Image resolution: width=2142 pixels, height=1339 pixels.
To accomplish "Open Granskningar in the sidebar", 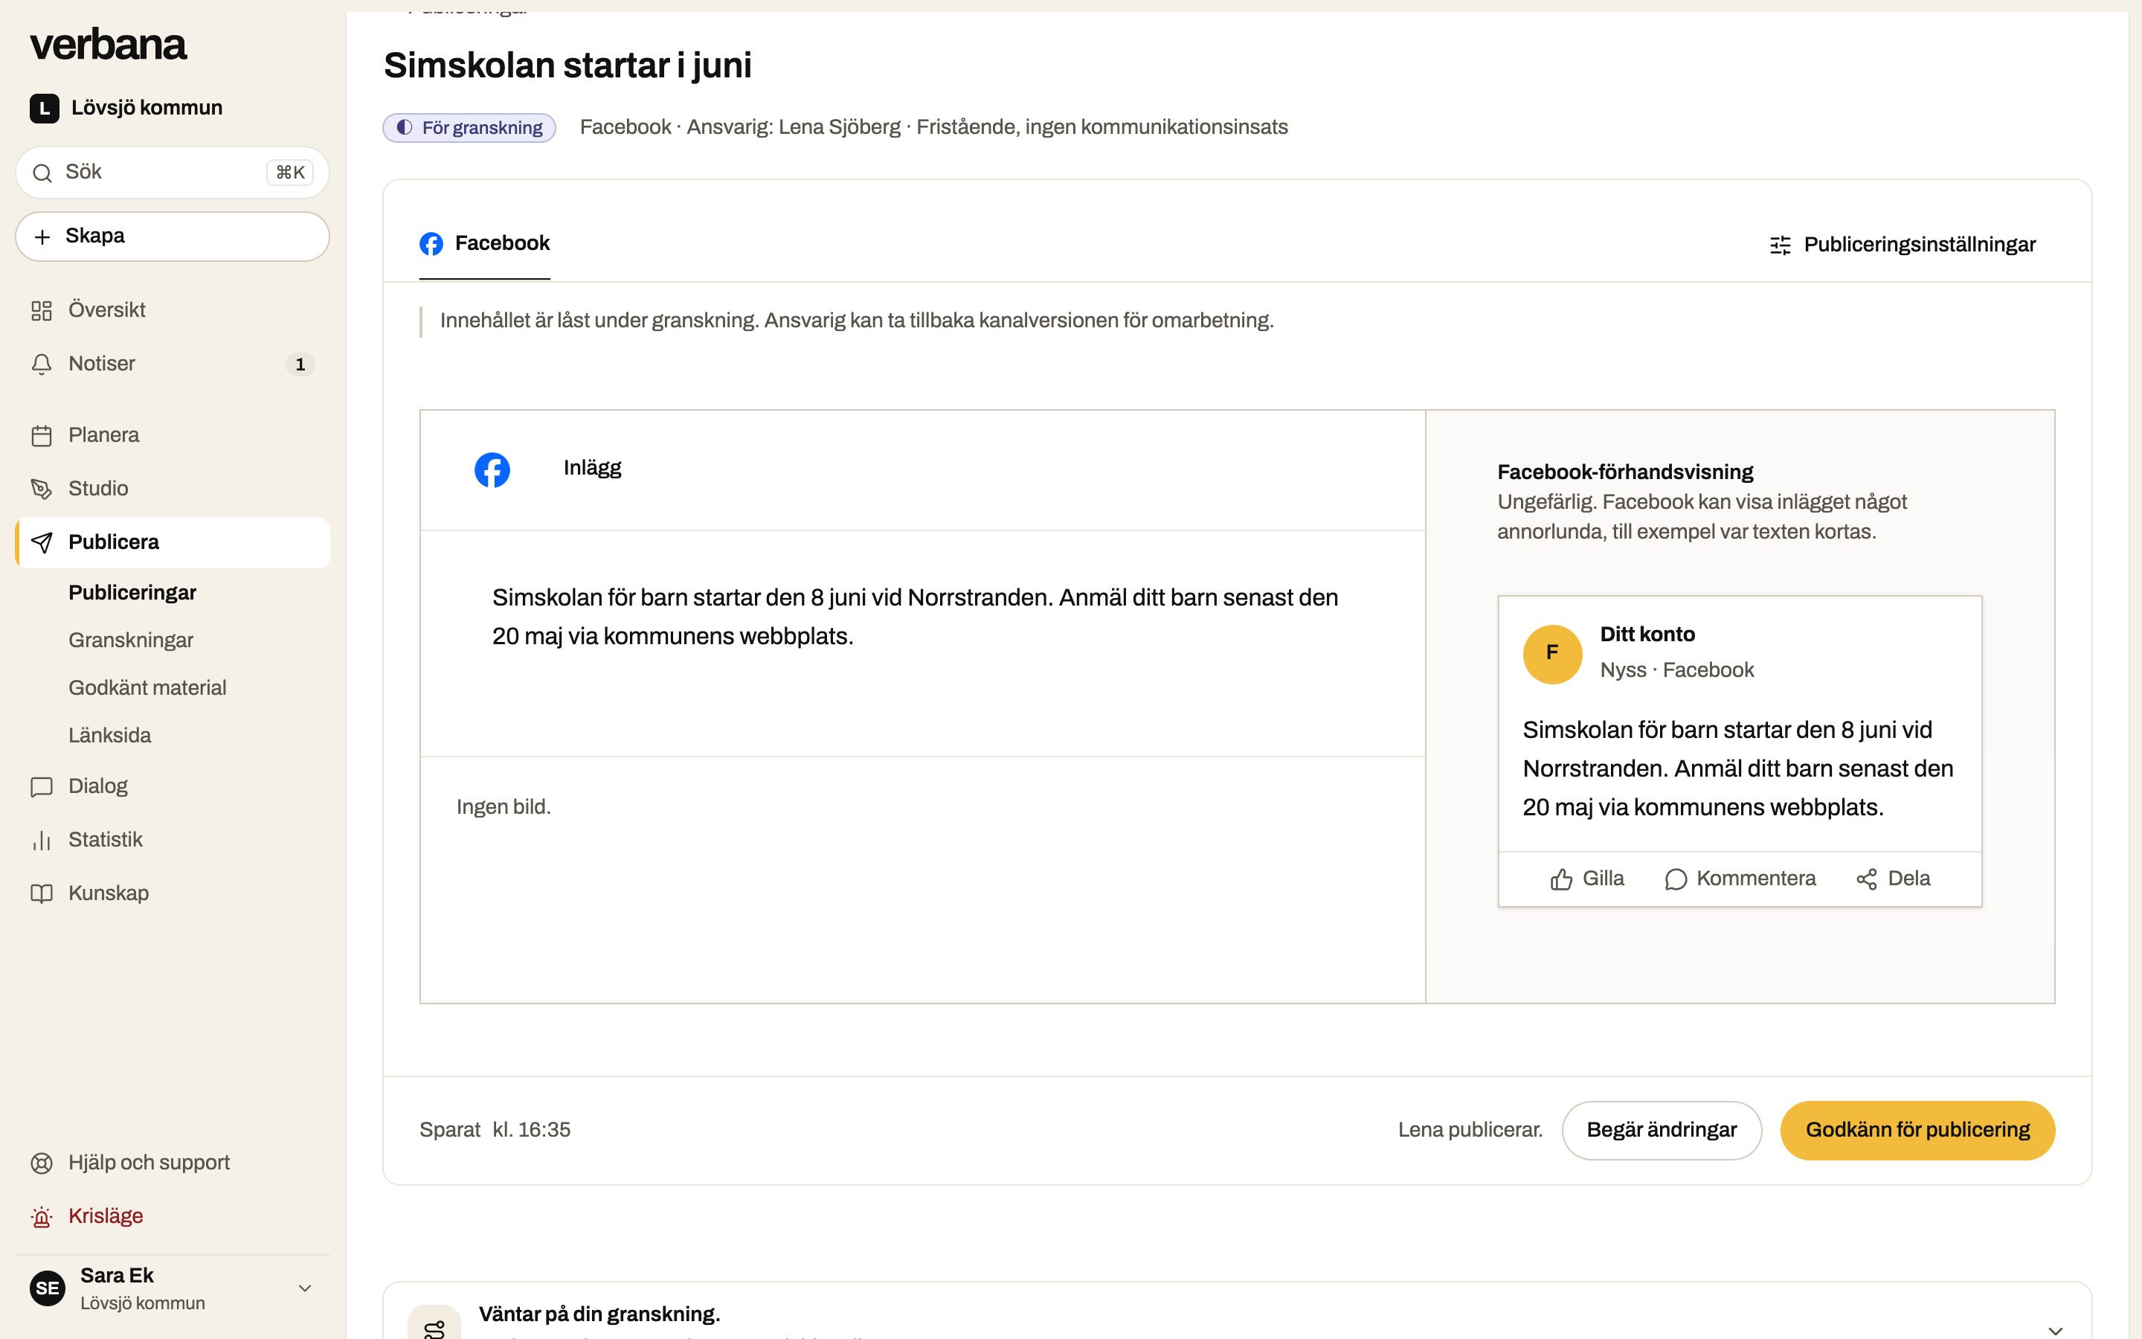I will [131, 640].
